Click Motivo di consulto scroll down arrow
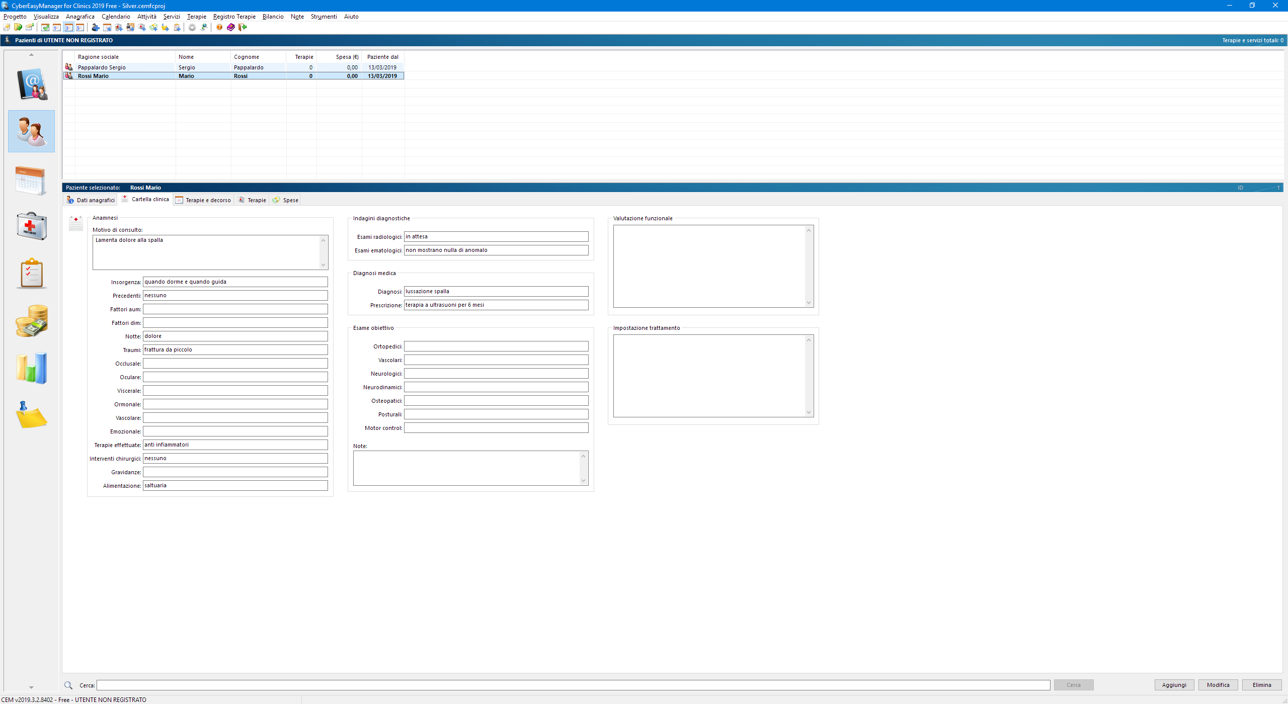The height and width of the screenshot is (704, 1288). point(324,265)
